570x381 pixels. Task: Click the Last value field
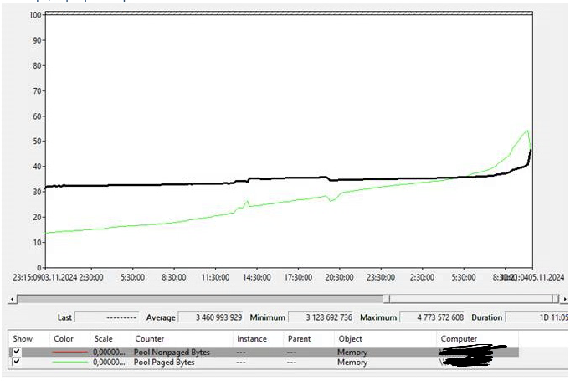coord(107,317)
